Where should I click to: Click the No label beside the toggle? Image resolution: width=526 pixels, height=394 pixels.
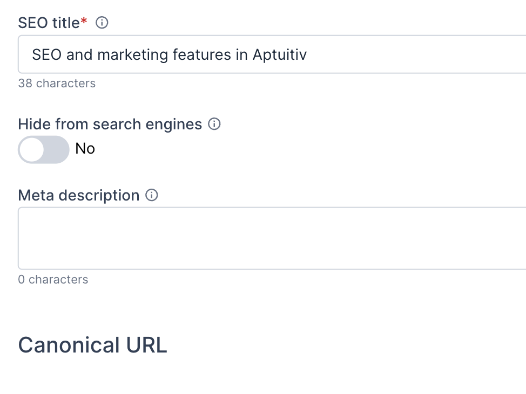pos(84,149)
